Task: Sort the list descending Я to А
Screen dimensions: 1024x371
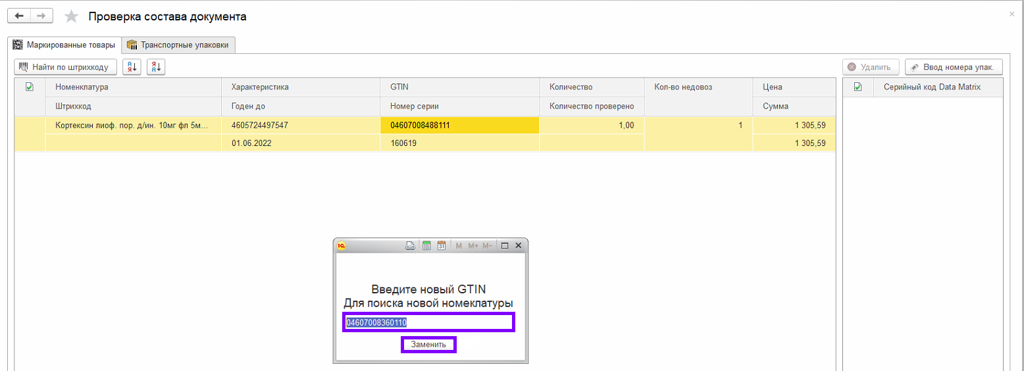Action: [x=156, y=67]
